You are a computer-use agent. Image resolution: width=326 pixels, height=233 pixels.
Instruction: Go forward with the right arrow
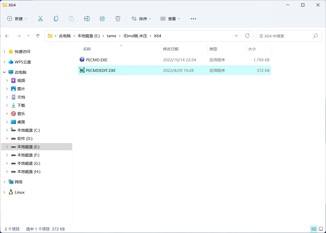(x=19, y=36)
